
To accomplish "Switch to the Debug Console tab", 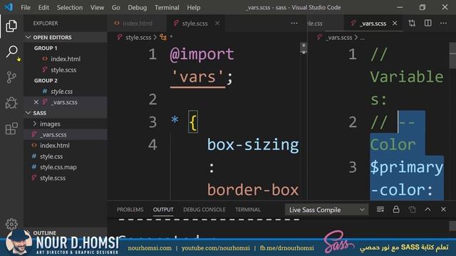I will click(204, 210).
